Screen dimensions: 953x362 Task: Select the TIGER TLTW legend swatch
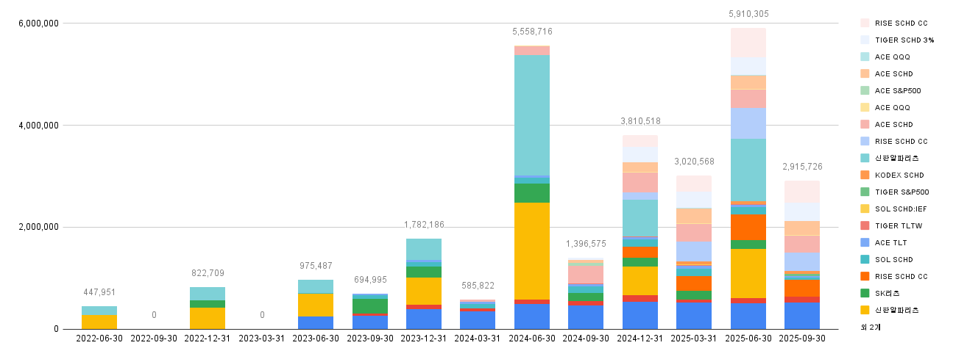pyautogui.click(x=865, y=225)
